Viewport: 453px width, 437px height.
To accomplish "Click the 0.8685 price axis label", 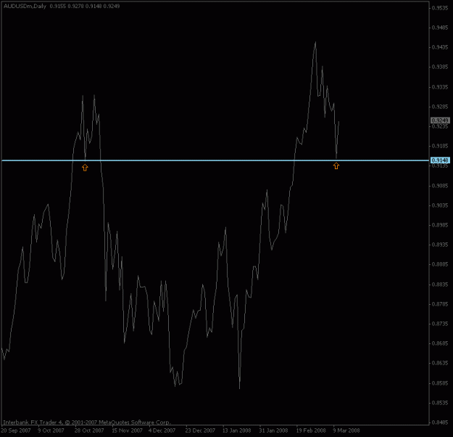I will coord(440,343).
